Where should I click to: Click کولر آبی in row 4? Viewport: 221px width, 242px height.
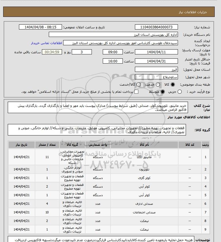click(x=144, y=187)
